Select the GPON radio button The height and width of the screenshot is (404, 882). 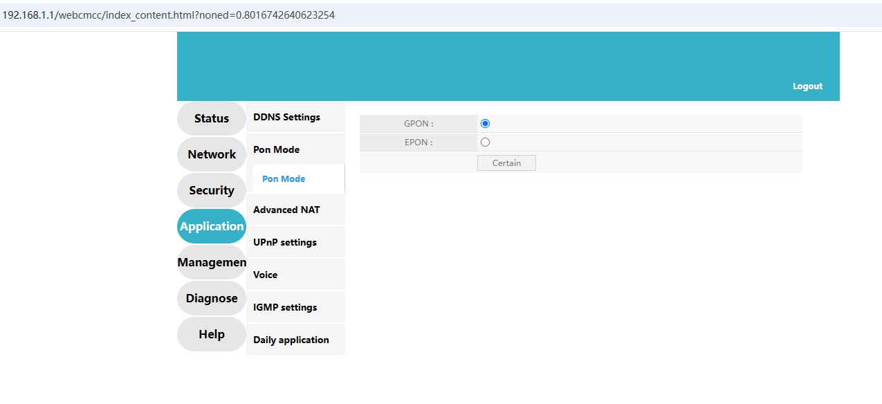point(485,122)
